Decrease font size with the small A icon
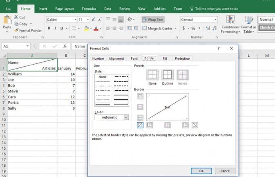This screenshot has width=275, height=177. [x=100, y=20]
